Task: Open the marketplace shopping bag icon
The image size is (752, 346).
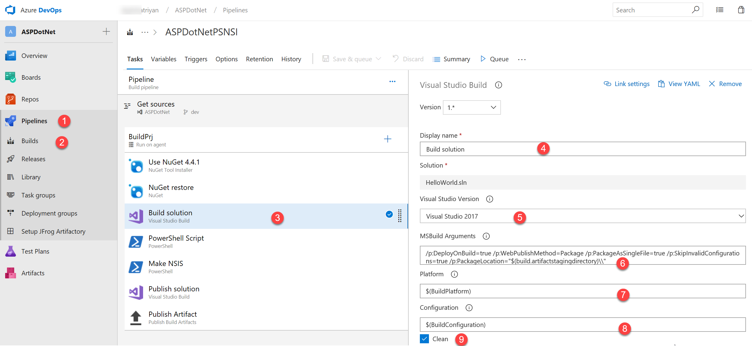Action: click(x=741, y=10)
